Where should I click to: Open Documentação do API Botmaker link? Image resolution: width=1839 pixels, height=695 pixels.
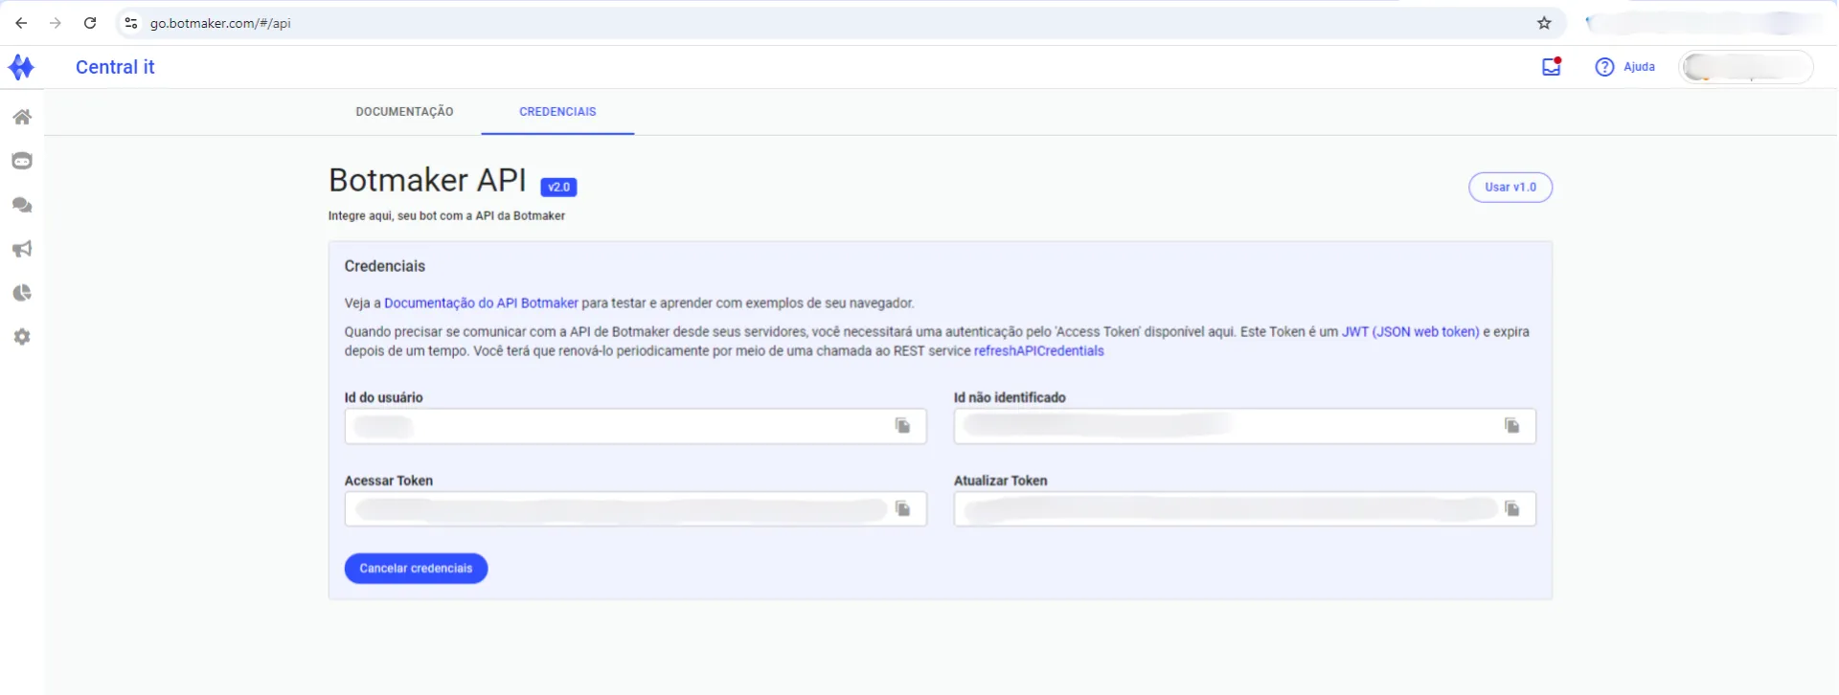481,303
